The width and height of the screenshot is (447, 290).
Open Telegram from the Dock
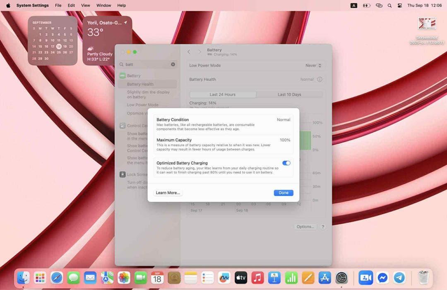[x=399, y=278]
